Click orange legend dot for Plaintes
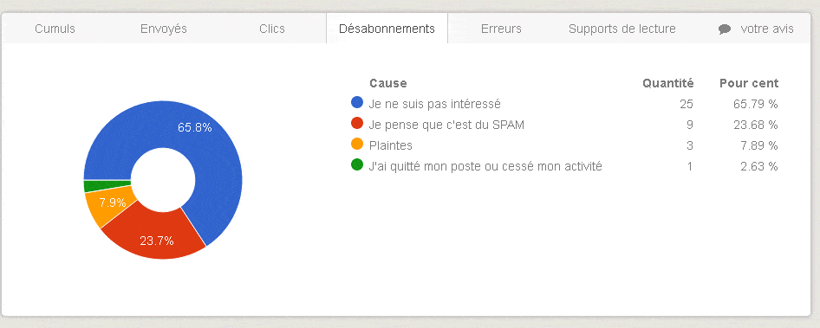The image size is (820, 328). coord(357,145)
